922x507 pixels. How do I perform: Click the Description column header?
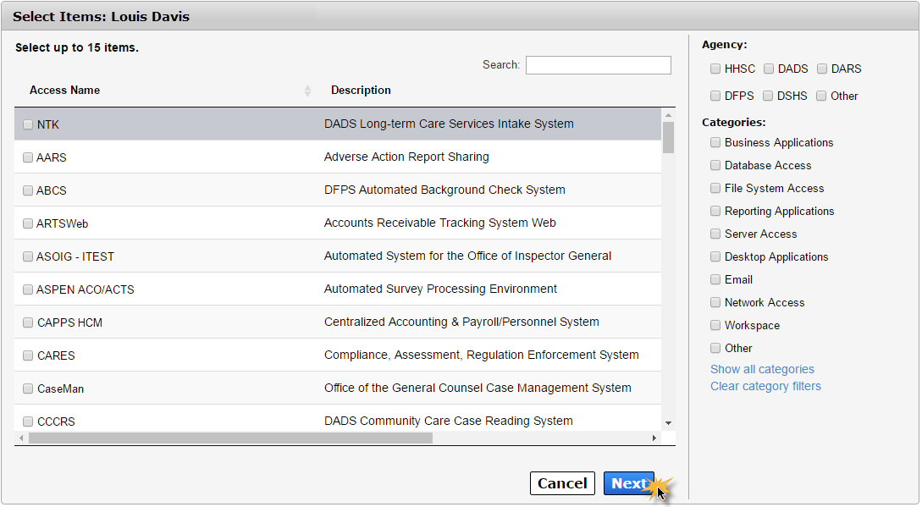coord(361,90)
